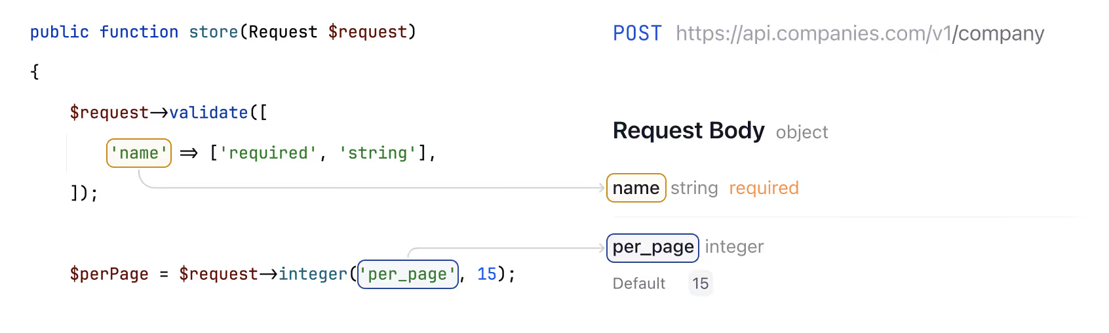
Task: Click the default value 15 chip
Action: (x=701, y=283)
